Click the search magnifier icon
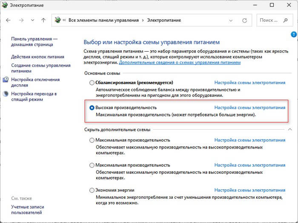 tap(285, 20)
